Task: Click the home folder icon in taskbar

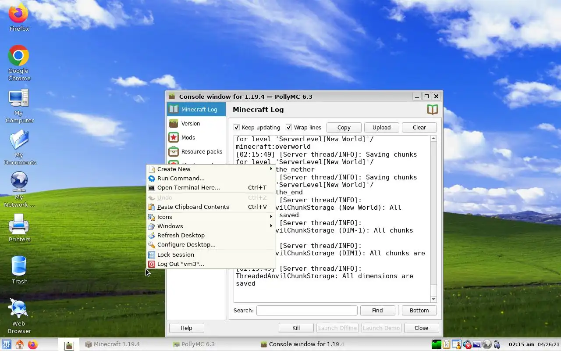Action: tap(20, 344)
